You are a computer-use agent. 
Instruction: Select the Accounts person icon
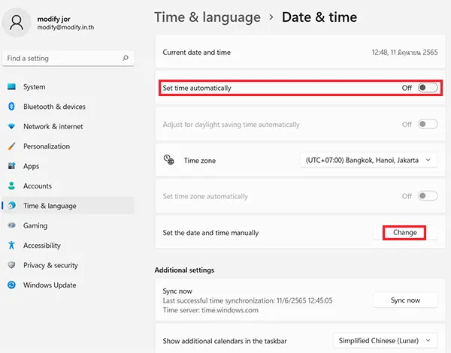pos(11,186)
